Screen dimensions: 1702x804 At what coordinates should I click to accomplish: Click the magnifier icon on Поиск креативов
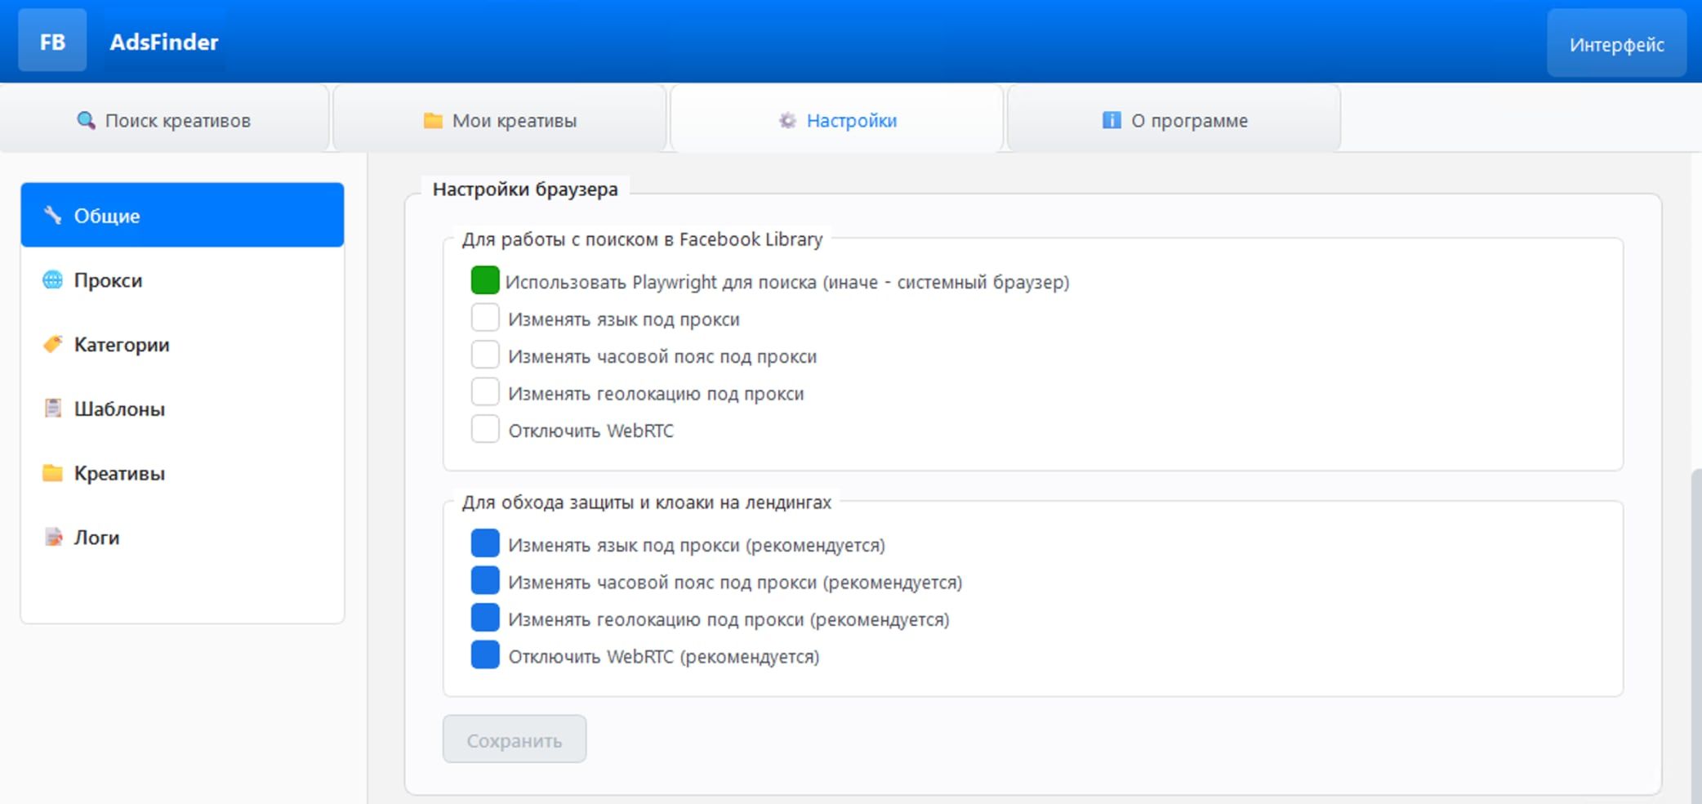[86, 121]
